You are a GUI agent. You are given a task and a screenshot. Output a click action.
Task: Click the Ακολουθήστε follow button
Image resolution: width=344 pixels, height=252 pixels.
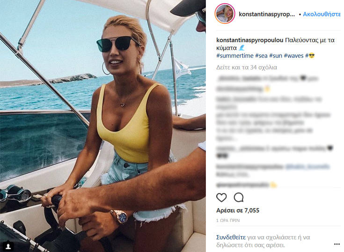[322, 14]
